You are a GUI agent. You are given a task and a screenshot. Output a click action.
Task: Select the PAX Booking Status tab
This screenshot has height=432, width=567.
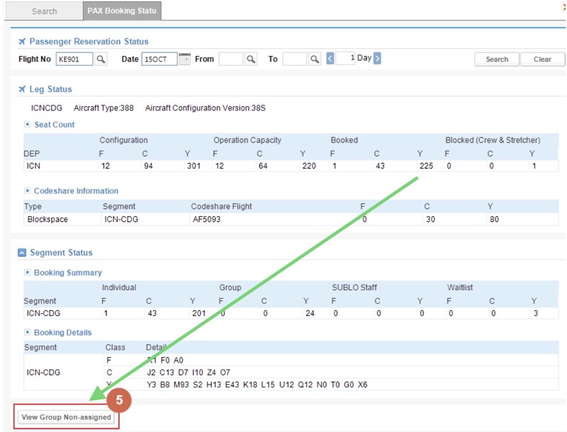coord(122,11)
